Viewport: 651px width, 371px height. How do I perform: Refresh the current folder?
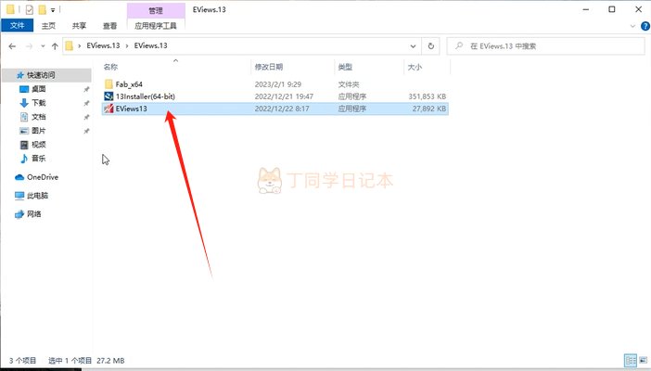coord(431,46)
